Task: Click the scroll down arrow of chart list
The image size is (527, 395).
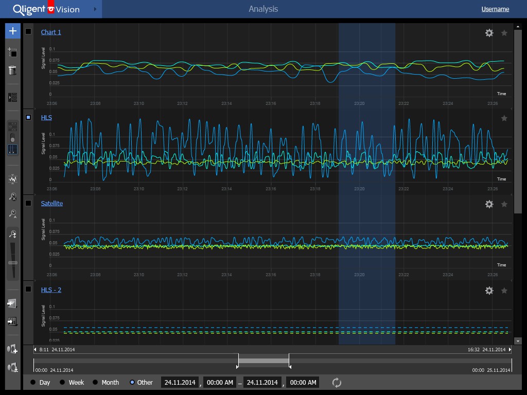Action: click(518, 340)
